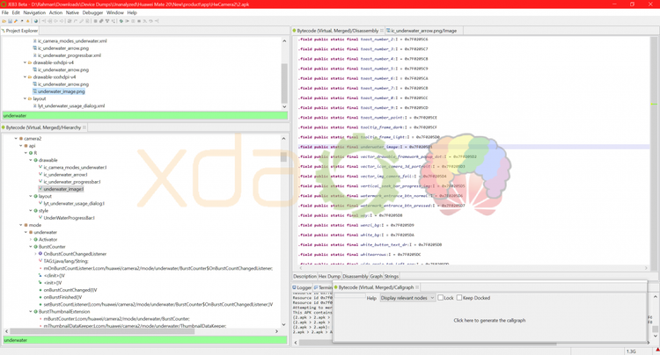Open the Debugger menu
The width and height of the screenshot is (660, 355).
coord(92,12)
